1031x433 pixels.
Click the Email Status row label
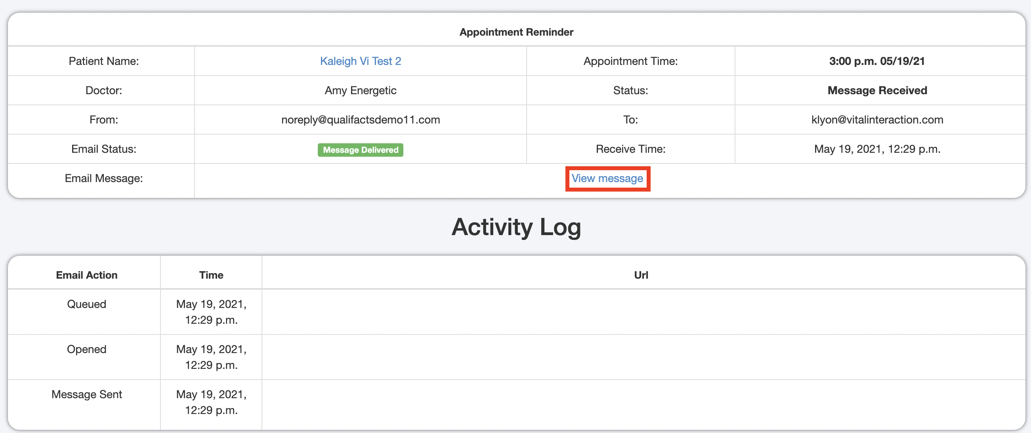coord(104,149)
